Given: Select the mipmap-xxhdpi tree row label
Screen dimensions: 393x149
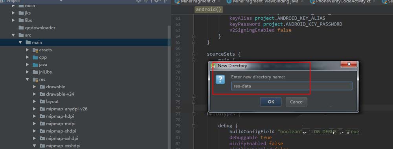Looking at the screenshot, I should 62,138.
